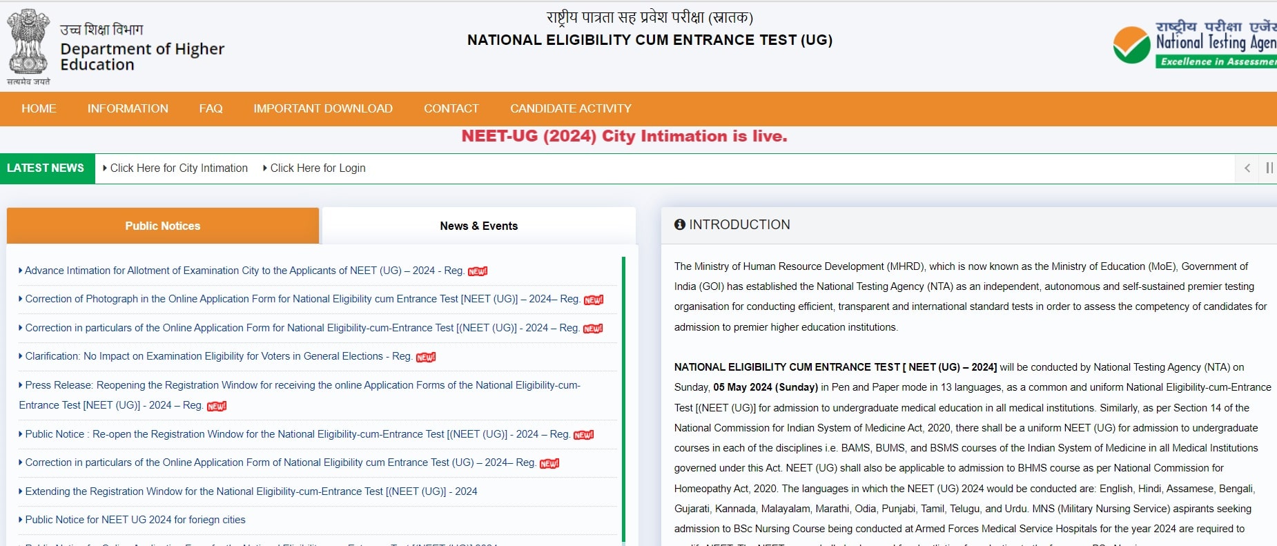The width and height of the screenshot is (1277, 546).
Task: Open Public Notice Re-open Registration Window link
Action: [x=298, y=434]
